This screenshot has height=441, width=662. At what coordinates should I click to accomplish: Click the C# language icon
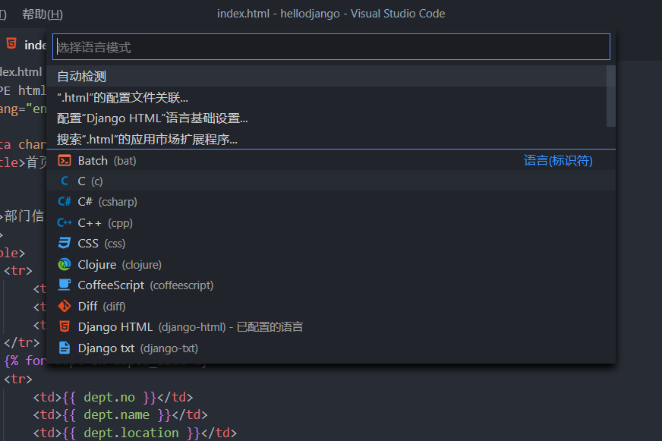[65, 202]
